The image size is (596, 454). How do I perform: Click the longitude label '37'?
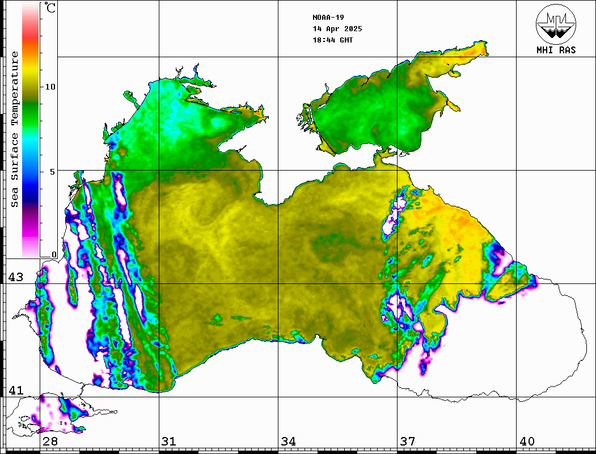click(408, 441)
